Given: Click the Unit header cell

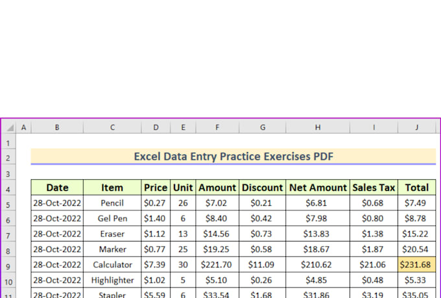Looking at the screenshot, I should (183, 188).
